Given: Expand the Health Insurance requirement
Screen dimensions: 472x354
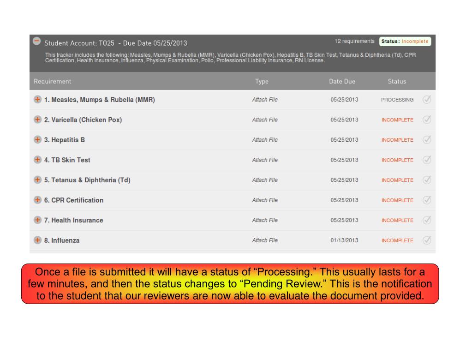Looking at the screenshot, I should click(x=37, y=220).
